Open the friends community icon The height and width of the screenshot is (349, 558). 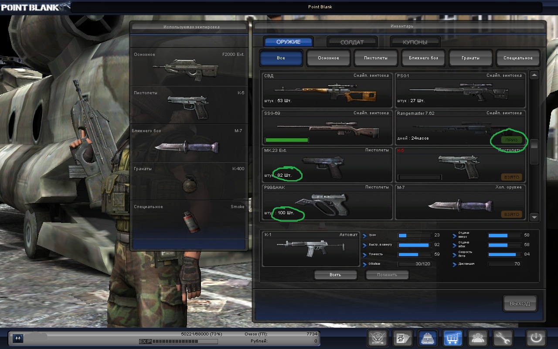(x=477, y=338)
